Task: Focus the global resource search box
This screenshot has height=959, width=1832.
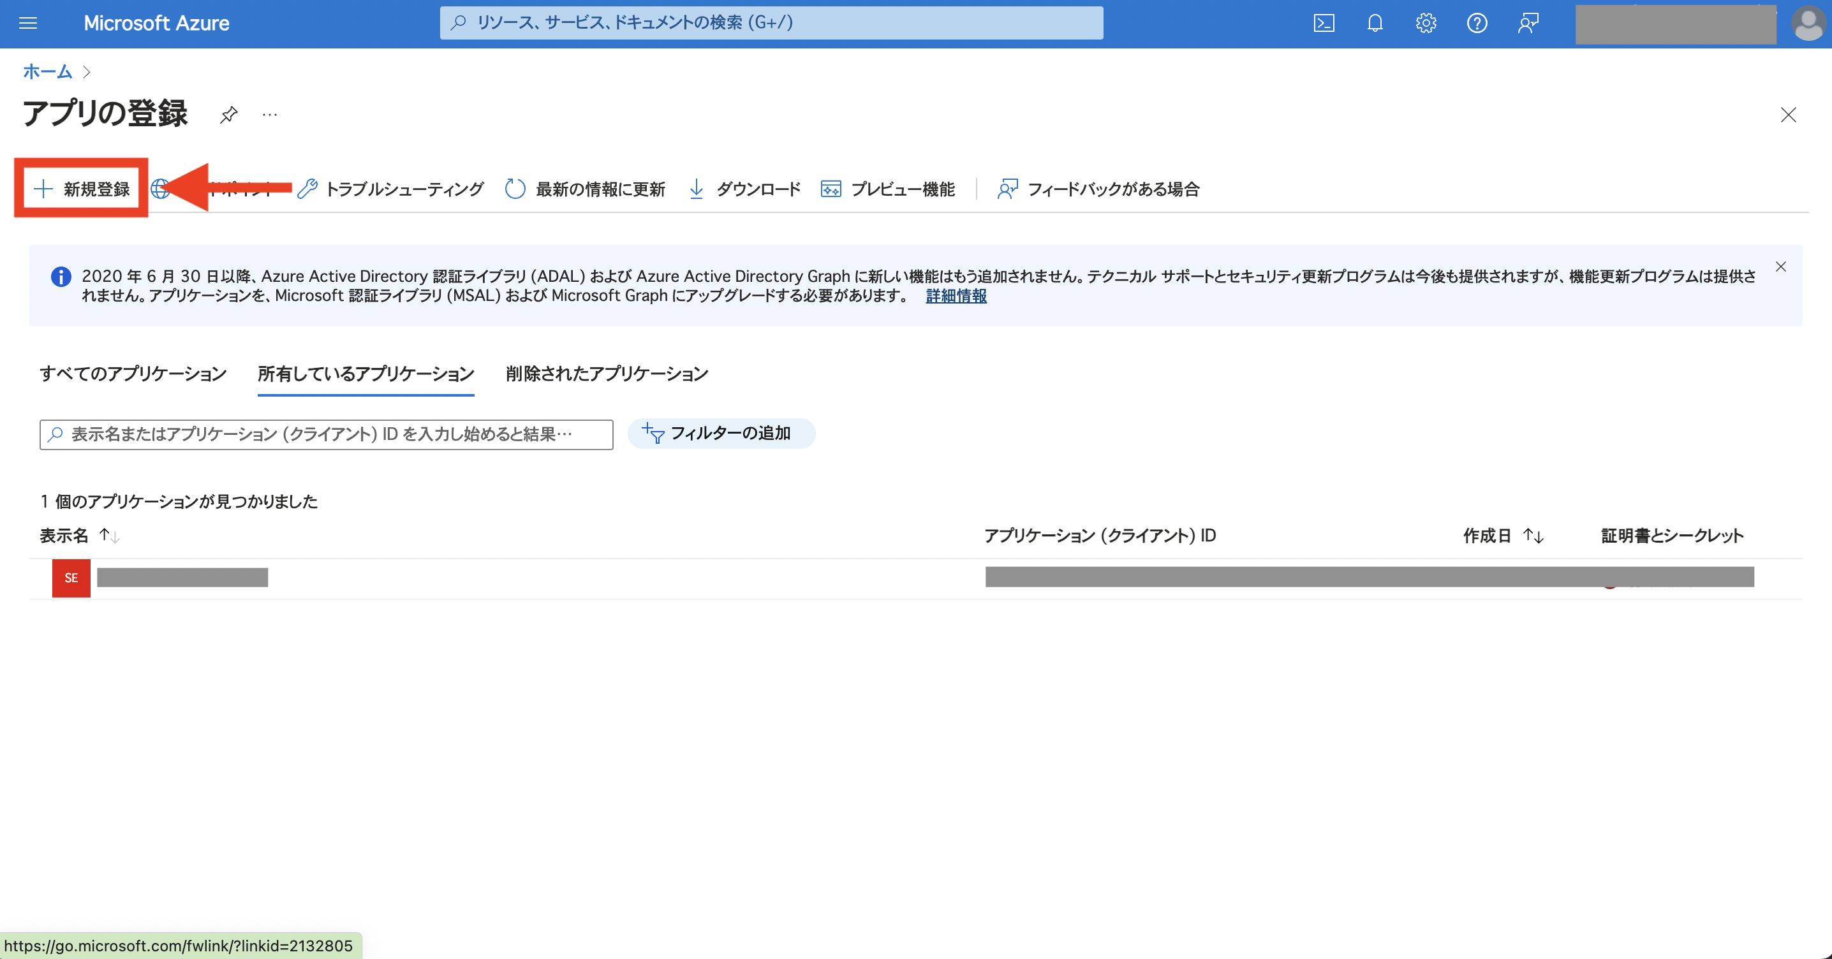Action: (771, 23)
